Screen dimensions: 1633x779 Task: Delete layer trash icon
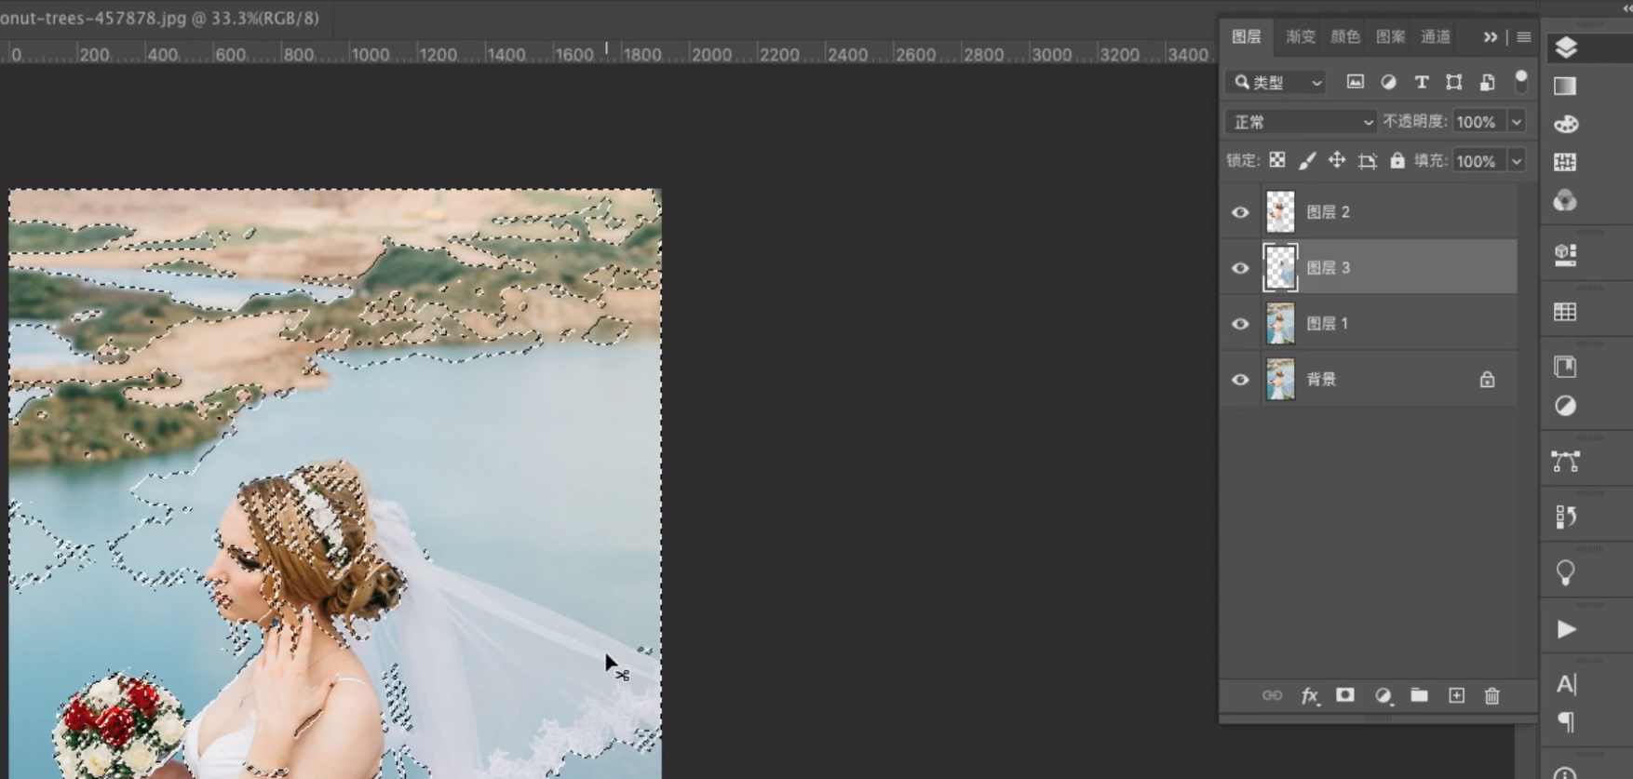click(1492, 695)
